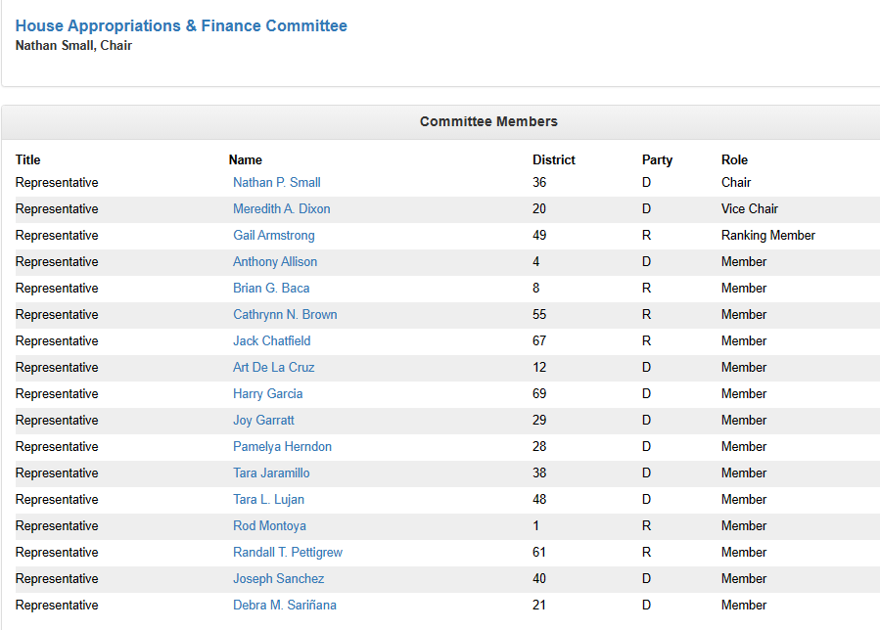Open Pamelya Herndon's page
This screenshot has width=880, height=630.
tap(282, 447)
